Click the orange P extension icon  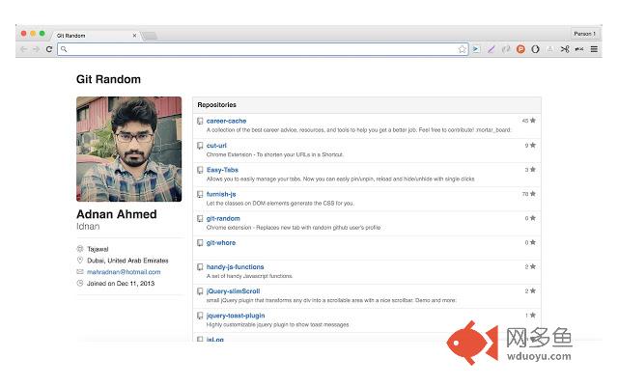[520, 49]
